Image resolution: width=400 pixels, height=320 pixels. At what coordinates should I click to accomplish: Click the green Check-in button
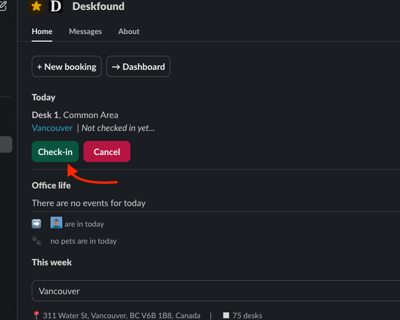pos(55,152)
